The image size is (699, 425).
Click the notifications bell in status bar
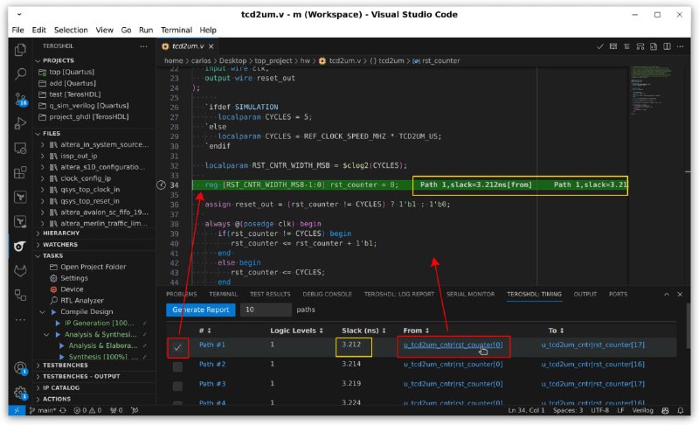(681, 410)
